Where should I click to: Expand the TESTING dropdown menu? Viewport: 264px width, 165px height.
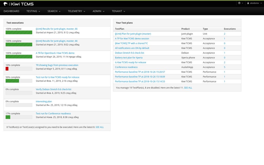(x=33, y=11)
